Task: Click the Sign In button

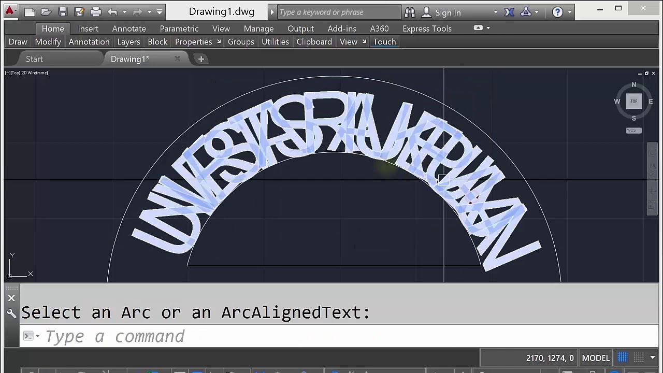Action: pyautogui.click(x=442, y=12)
